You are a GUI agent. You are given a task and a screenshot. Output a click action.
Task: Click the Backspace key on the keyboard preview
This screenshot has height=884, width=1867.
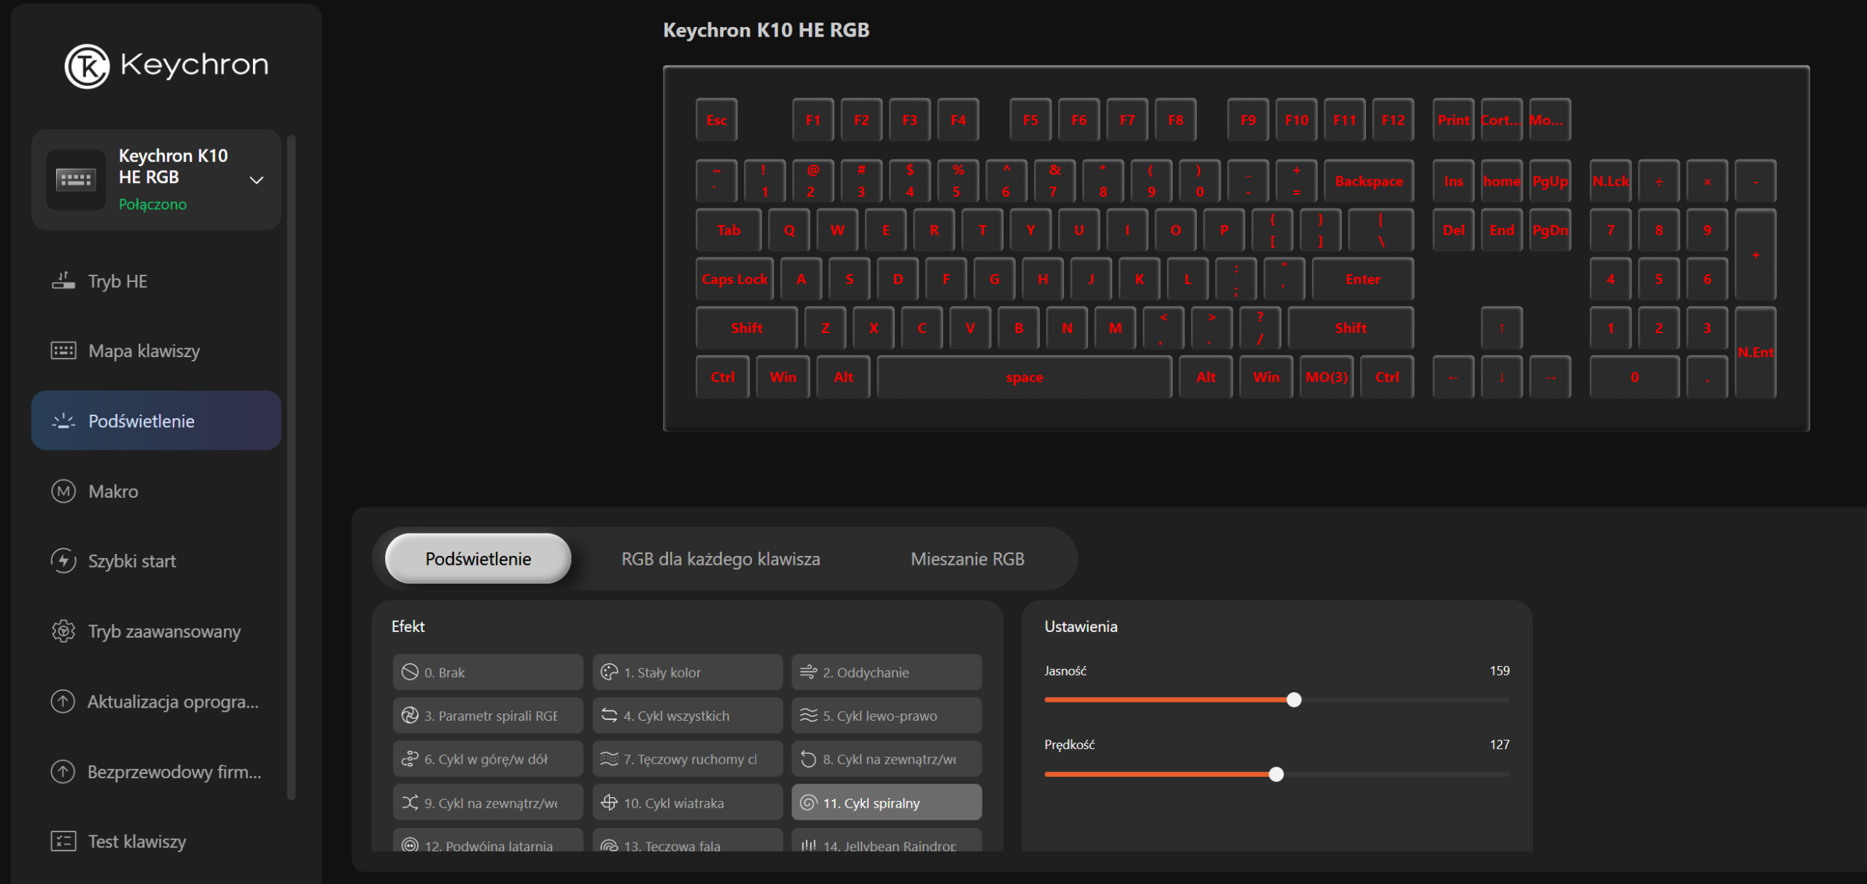click(1368, 181)
